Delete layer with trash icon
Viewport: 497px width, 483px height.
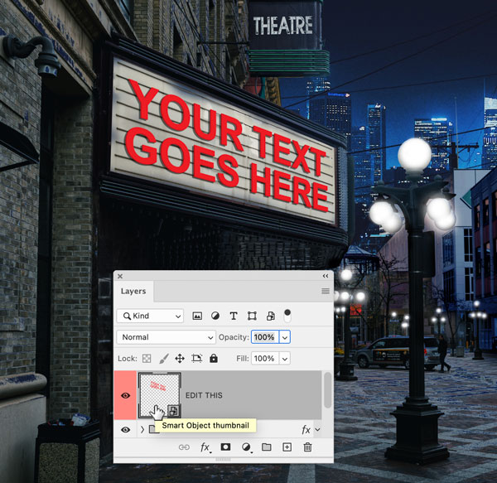click(x=307, y=447)
